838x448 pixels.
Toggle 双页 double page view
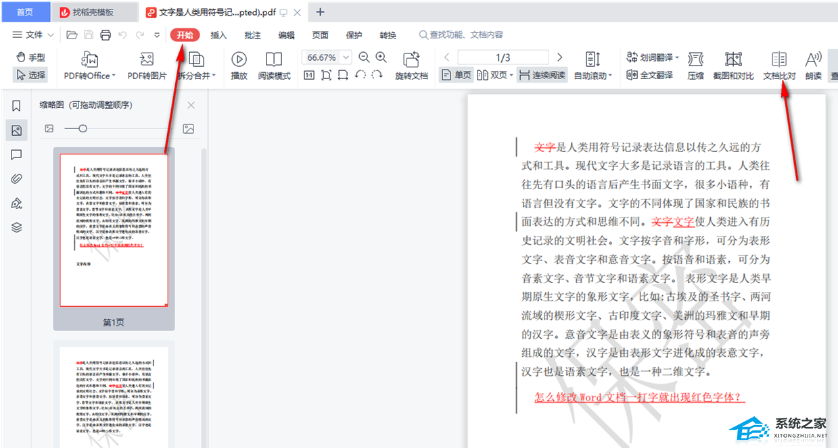tap(492, 75)
